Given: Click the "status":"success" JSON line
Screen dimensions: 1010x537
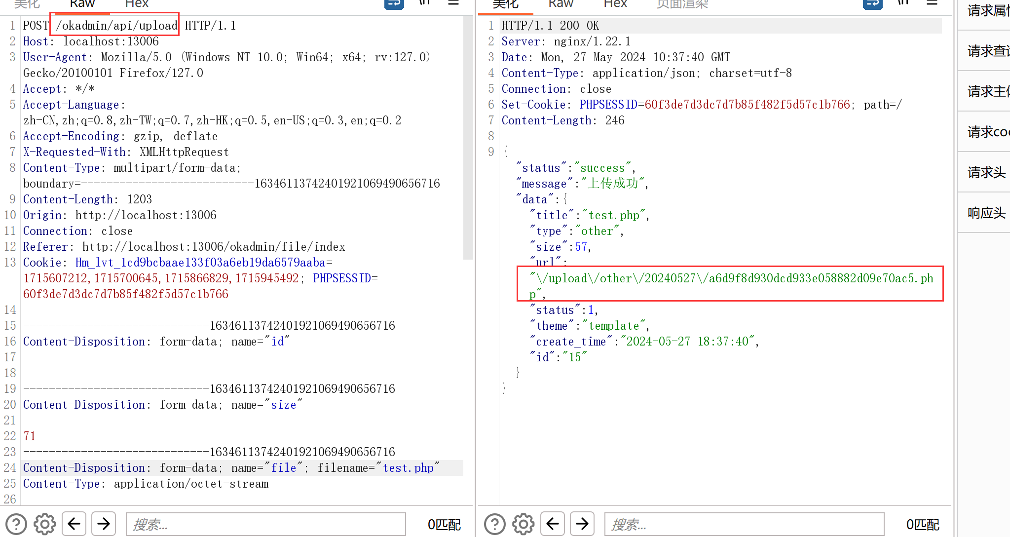Looking at the screenshot, I should point(576,168).
